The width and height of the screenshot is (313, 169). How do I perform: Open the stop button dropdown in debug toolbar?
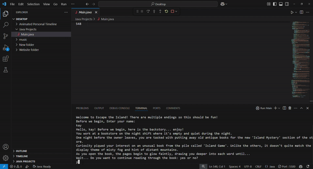click(176, 11)
